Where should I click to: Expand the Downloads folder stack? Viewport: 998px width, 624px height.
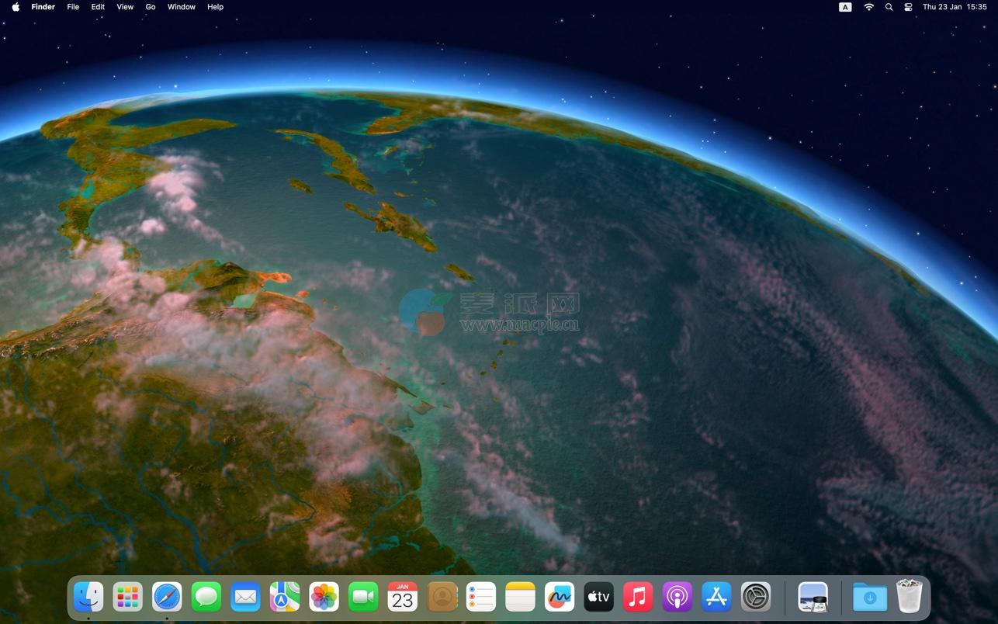pos(869,598)
